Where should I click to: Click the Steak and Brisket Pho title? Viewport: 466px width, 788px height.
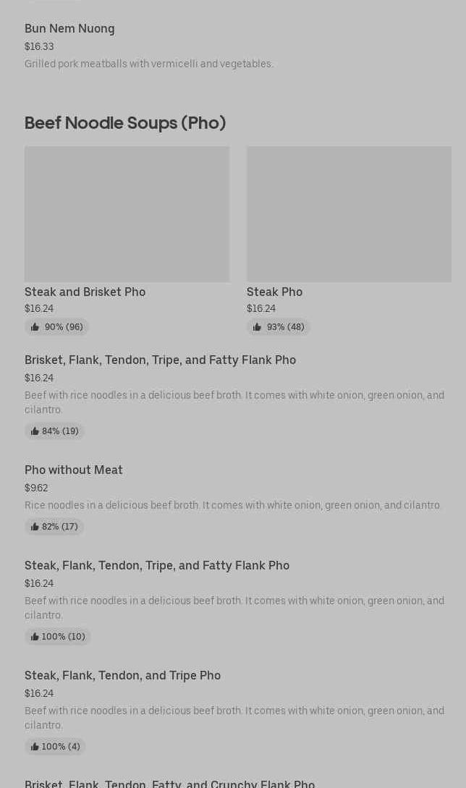pyautogui.click(x=85, y=292)
